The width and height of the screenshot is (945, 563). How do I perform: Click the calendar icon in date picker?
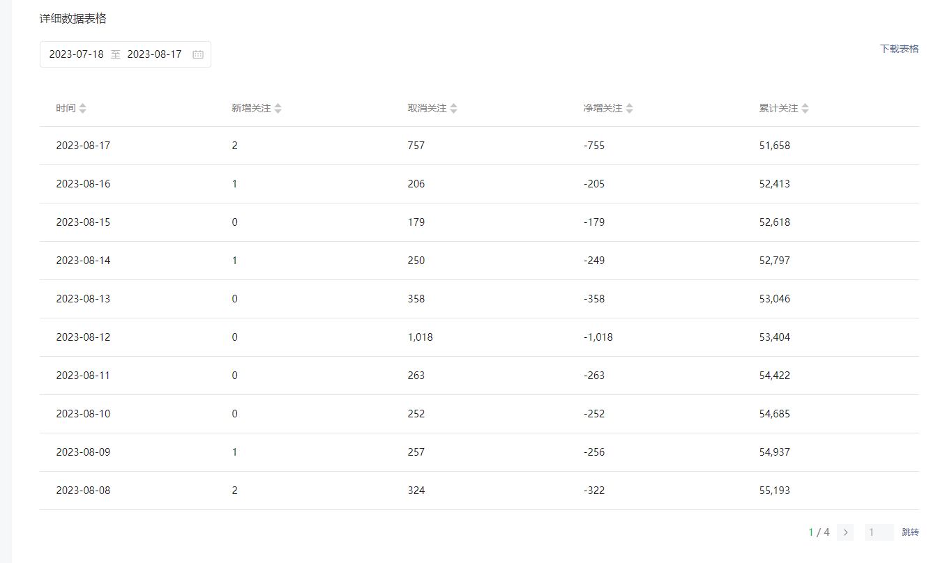[x=198, y=54]
